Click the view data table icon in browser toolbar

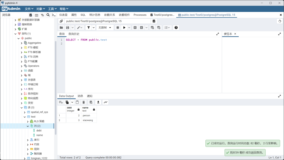click(37, 15)
